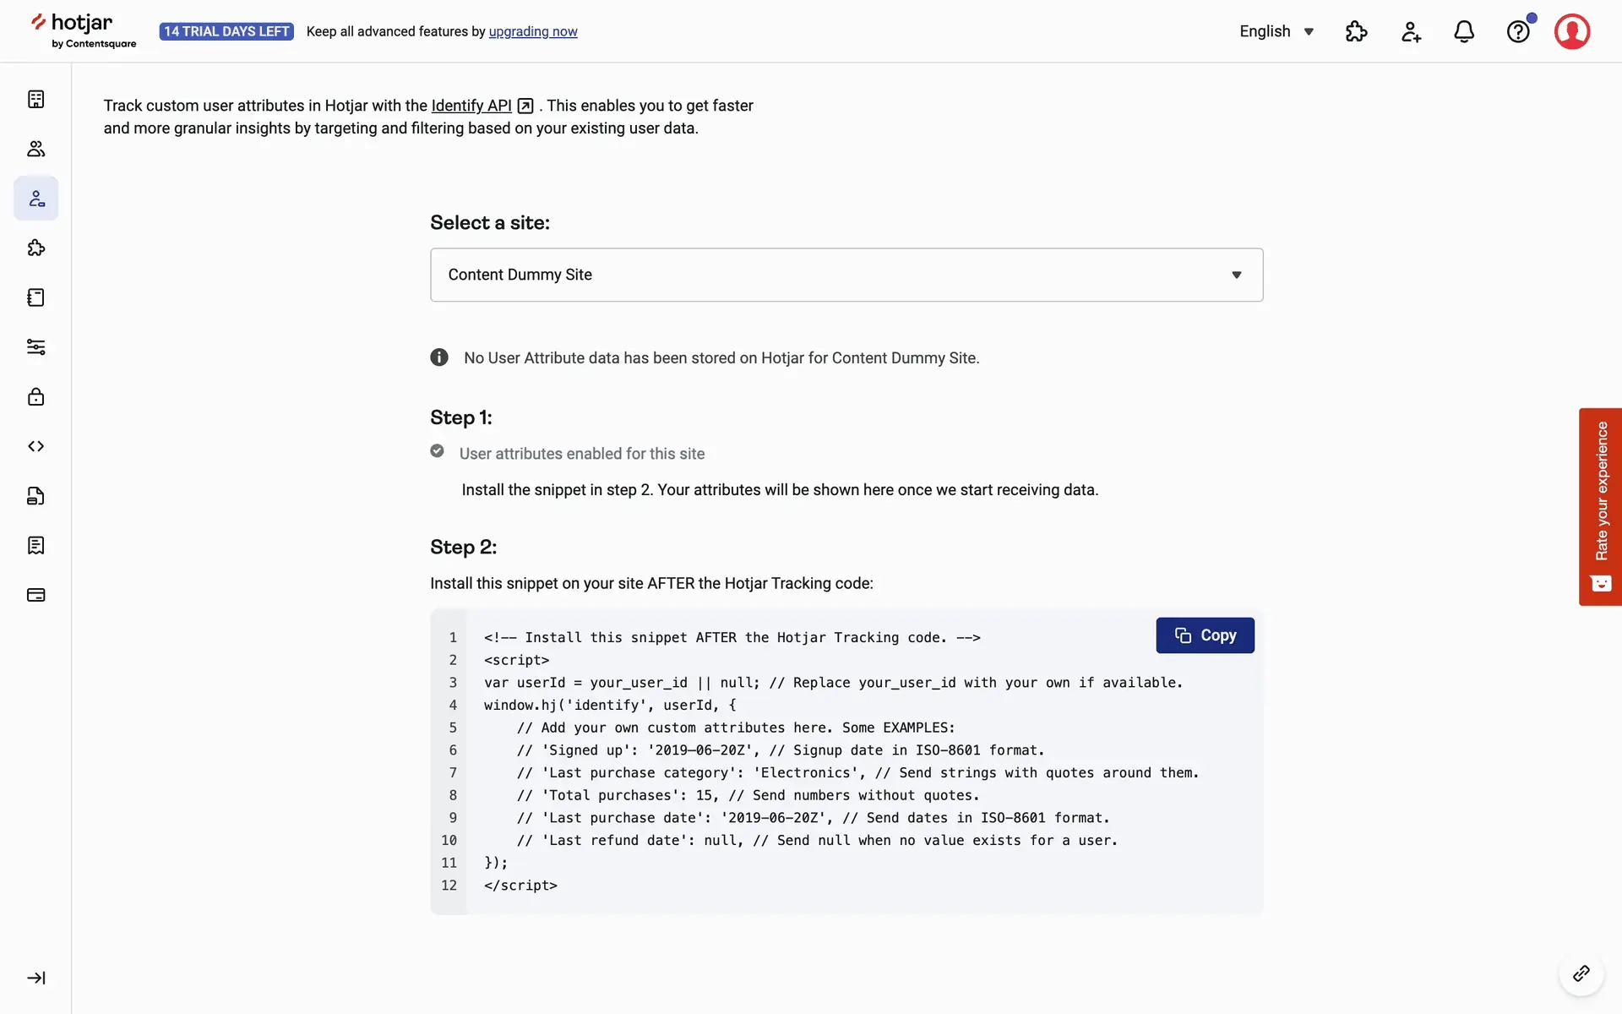This screenshot has height=1014, width=1622.
Task: Open Rate your experience feedback tab
Action: (1600, 506)
